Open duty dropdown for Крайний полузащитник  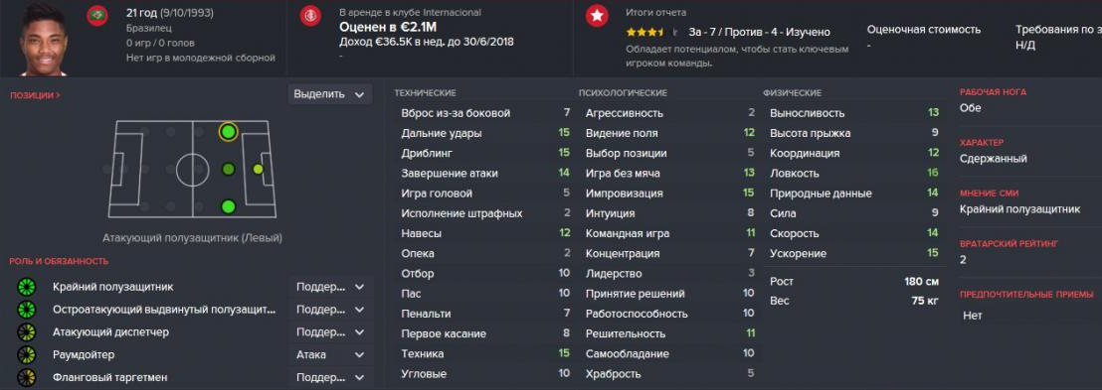pyautogui.click(x=330, y=287)
